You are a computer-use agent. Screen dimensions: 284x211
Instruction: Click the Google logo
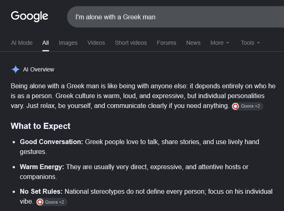tap(30, 16)
